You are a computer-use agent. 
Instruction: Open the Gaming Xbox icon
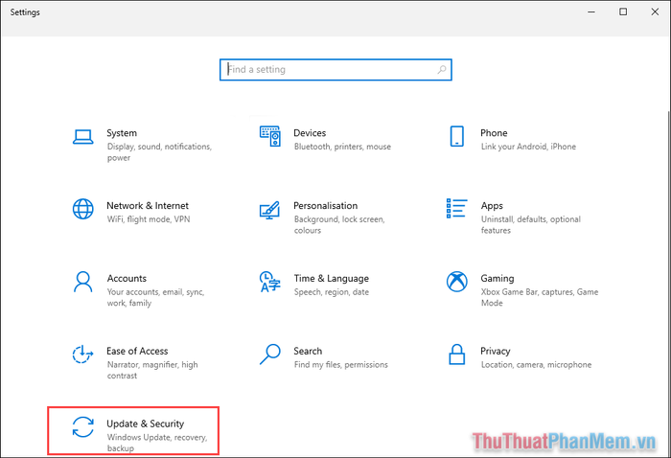[456, 282]
